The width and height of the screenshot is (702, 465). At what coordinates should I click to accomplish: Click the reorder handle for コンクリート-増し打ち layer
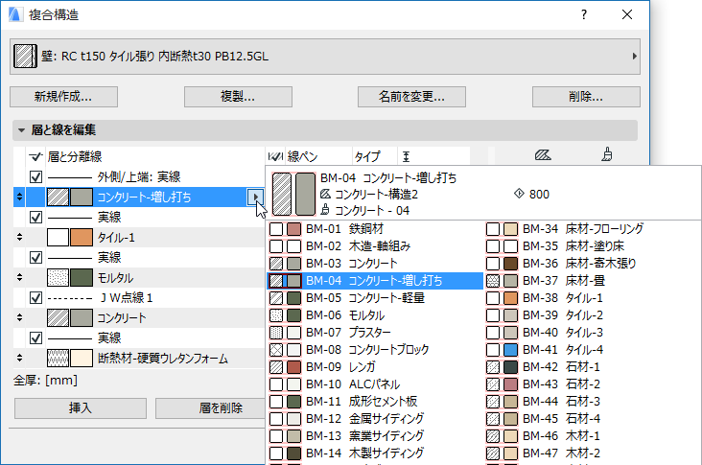19,197
